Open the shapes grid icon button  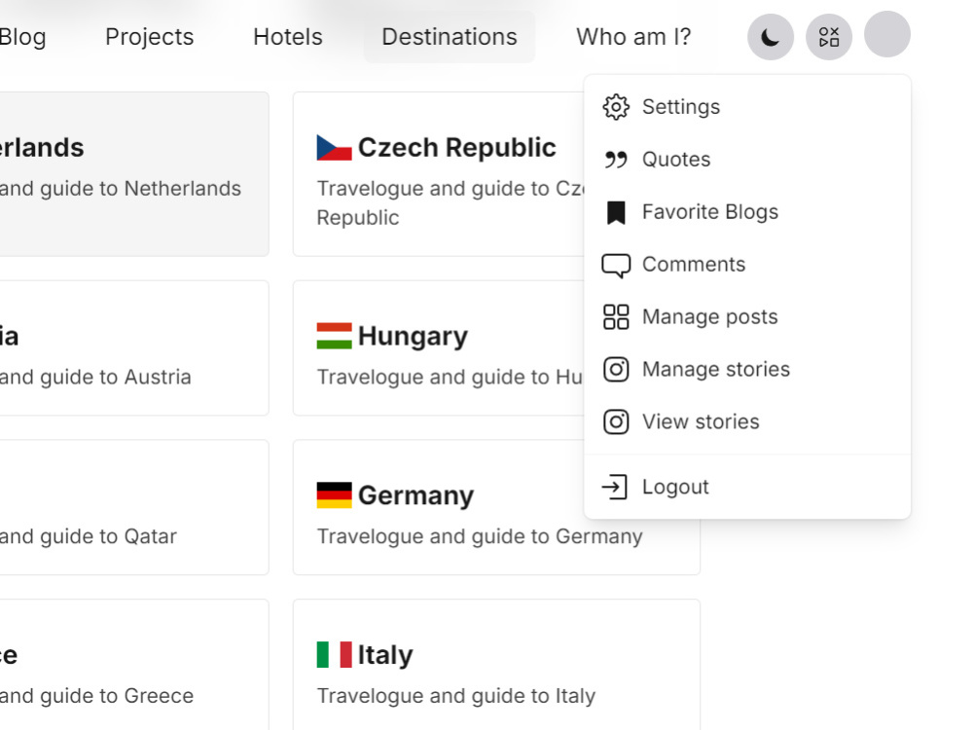point(828,37)
